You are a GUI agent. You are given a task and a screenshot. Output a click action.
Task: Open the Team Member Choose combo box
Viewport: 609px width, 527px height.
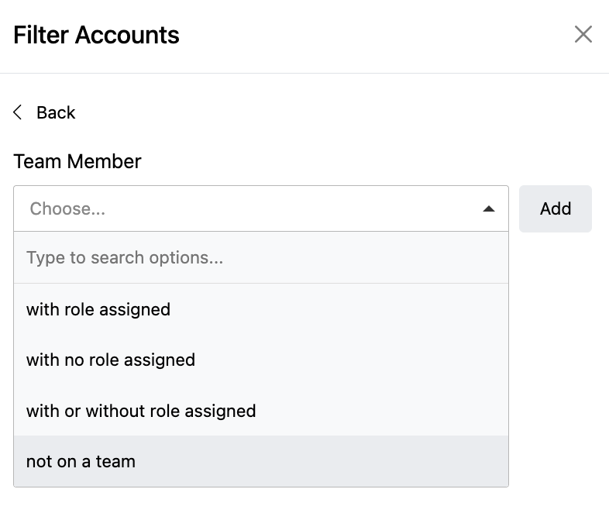[260, 208]
